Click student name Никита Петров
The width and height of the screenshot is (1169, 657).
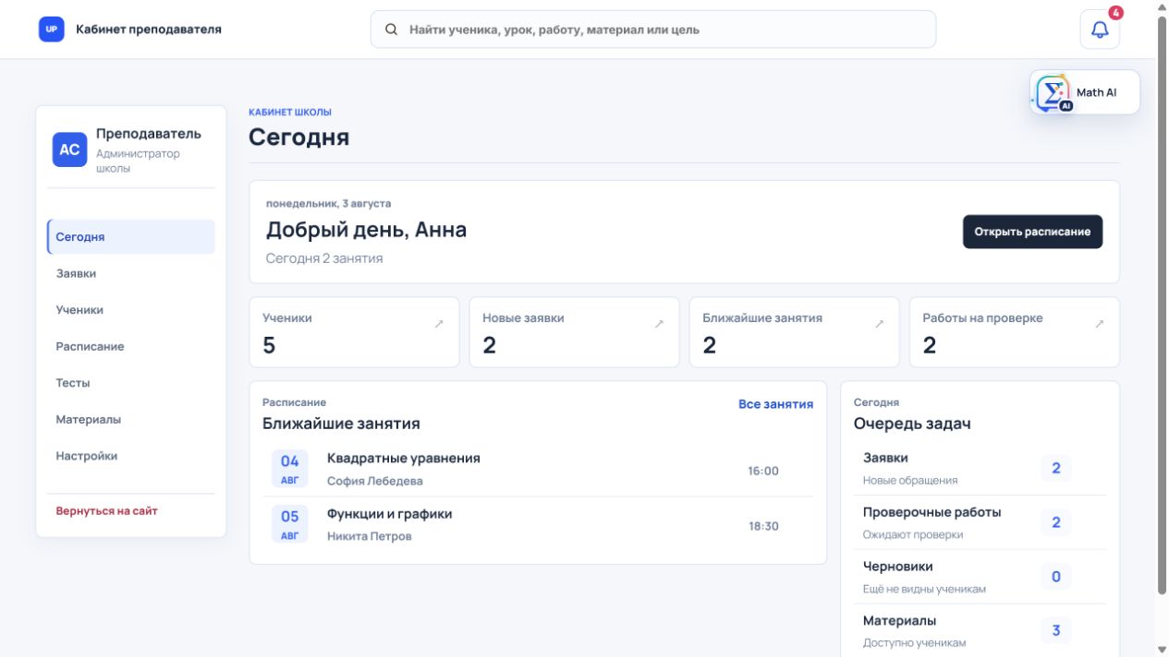(x=370, y=536)
